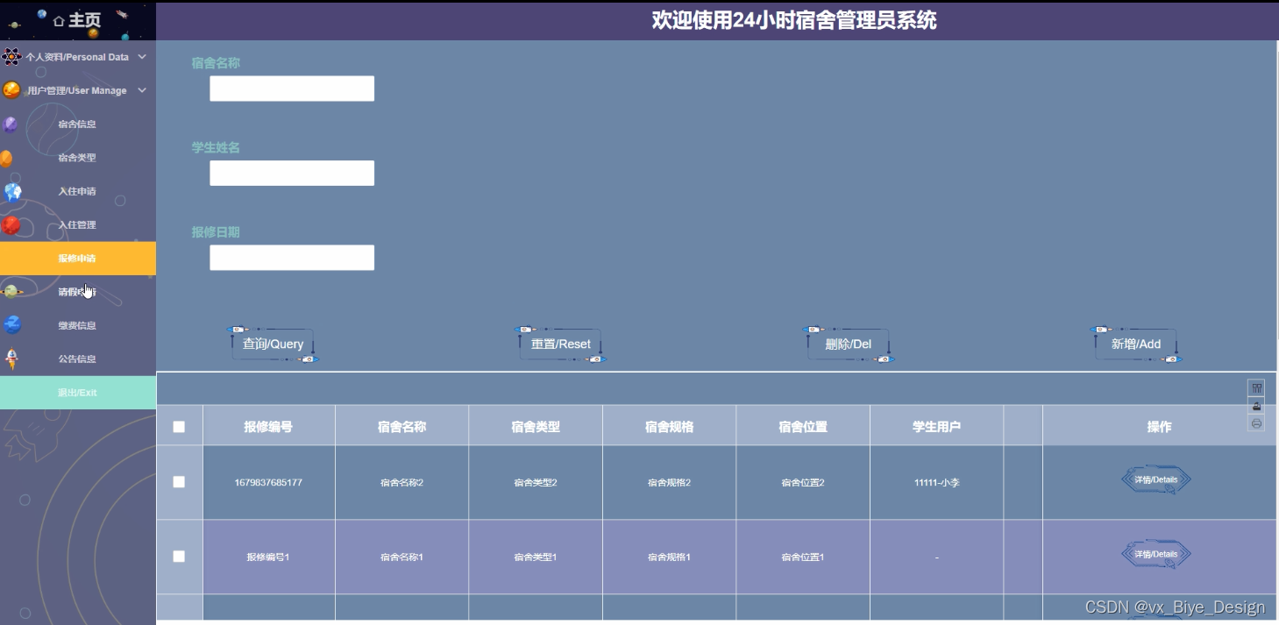Open 详情/Details for the 宿舍名称2 row
The image size is (1279, 625).
click(x=1156, y=479)
